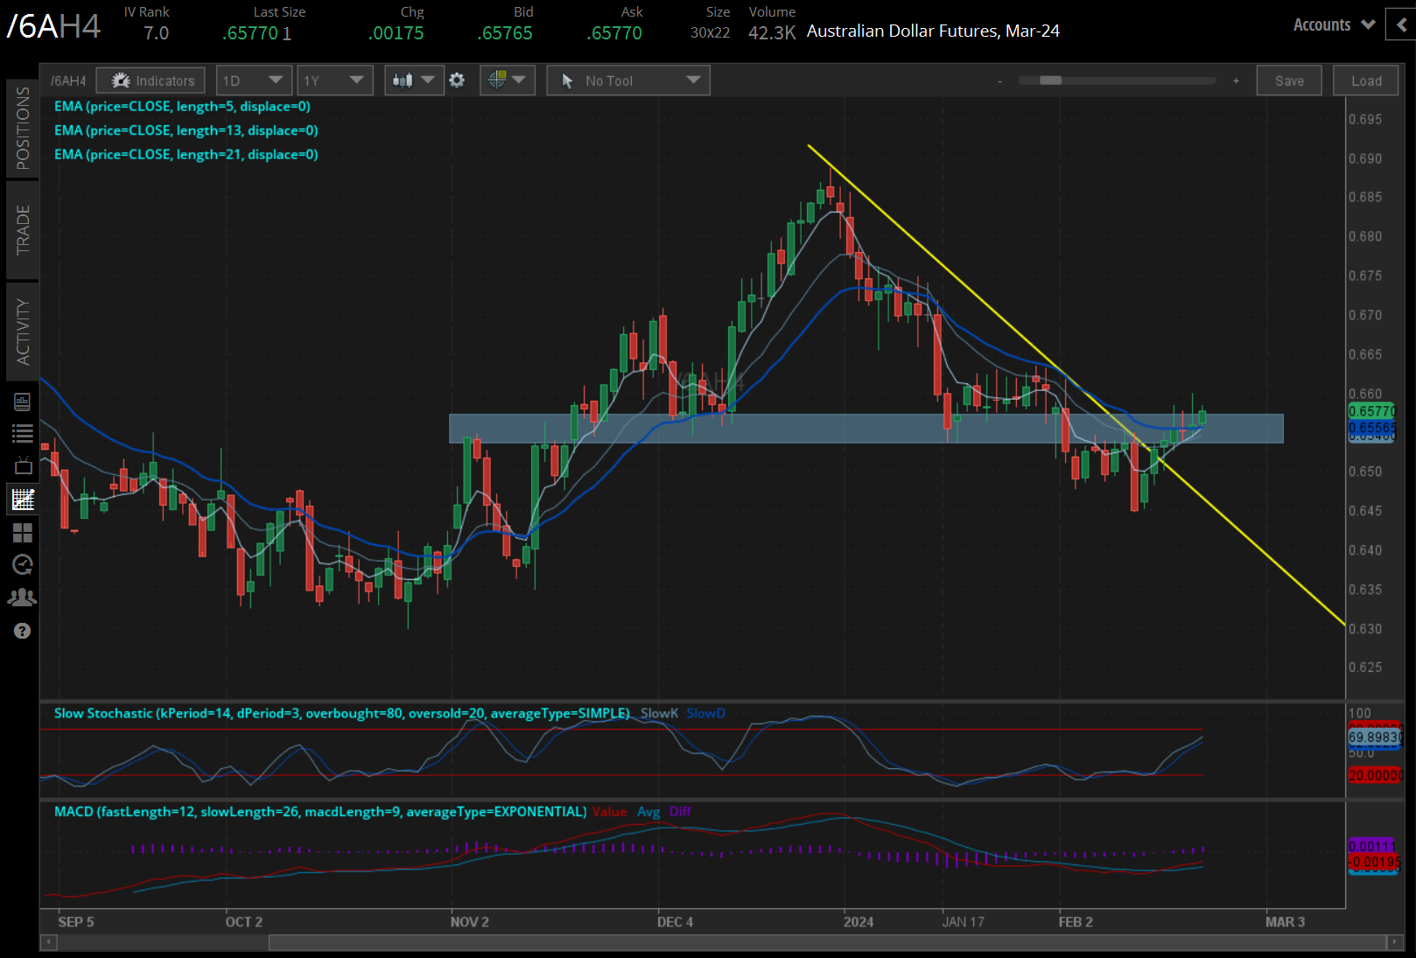Click the Indicators toolbar button
The height and width of the screenshot is (958, 1416).
pyautogui.click(x=150, y=80)
